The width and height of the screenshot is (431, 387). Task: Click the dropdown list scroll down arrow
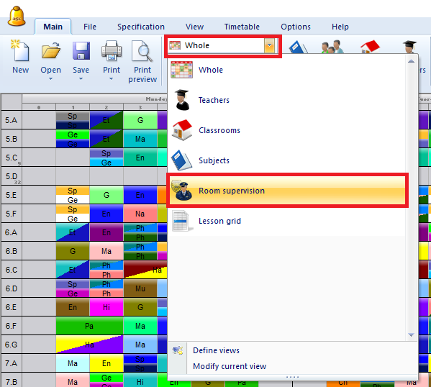coord(411,334)
